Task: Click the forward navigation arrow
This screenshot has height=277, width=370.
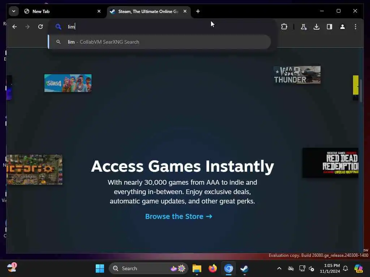Action: (x=27, y=27)
